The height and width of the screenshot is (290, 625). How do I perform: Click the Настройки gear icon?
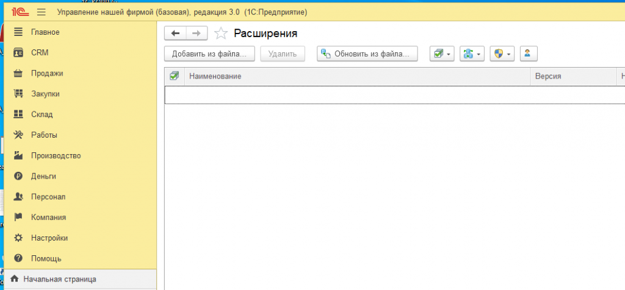click(18, 238)
